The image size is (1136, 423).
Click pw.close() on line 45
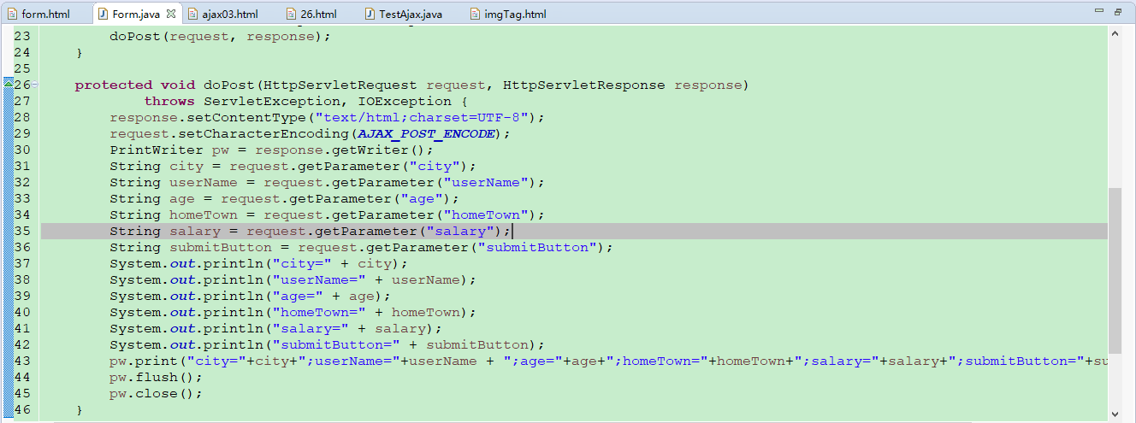click(157, 393)
